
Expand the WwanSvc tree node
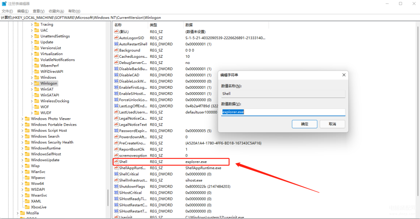point(22,195)
